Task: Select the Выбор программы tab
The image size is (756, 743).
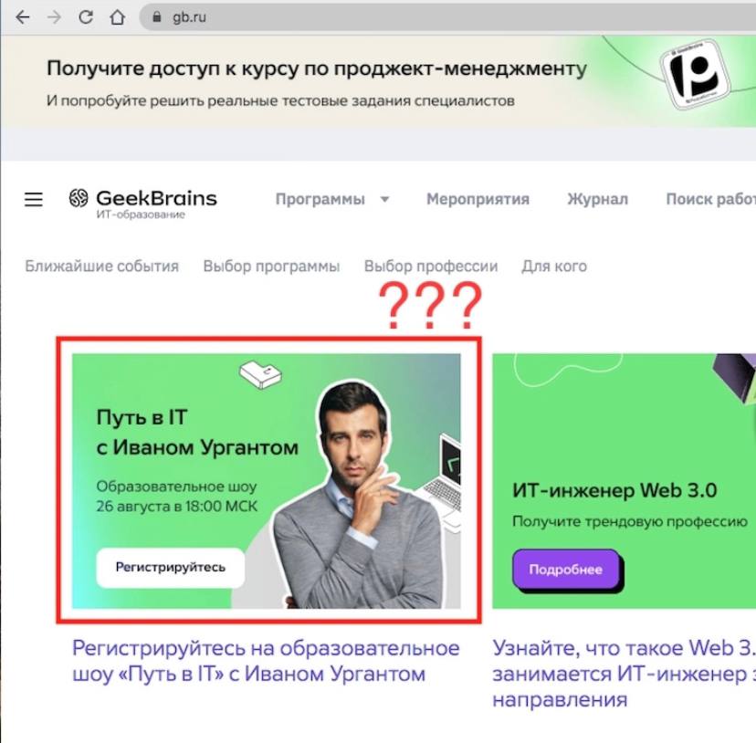Action: (271, 267)
